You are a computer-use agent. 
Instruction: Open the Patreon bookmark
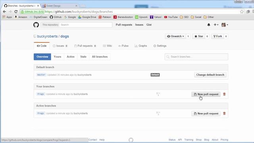[x=105, y=17]
